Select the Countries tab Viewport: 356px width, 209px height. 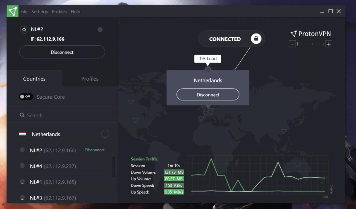click(x=34, y=79)
